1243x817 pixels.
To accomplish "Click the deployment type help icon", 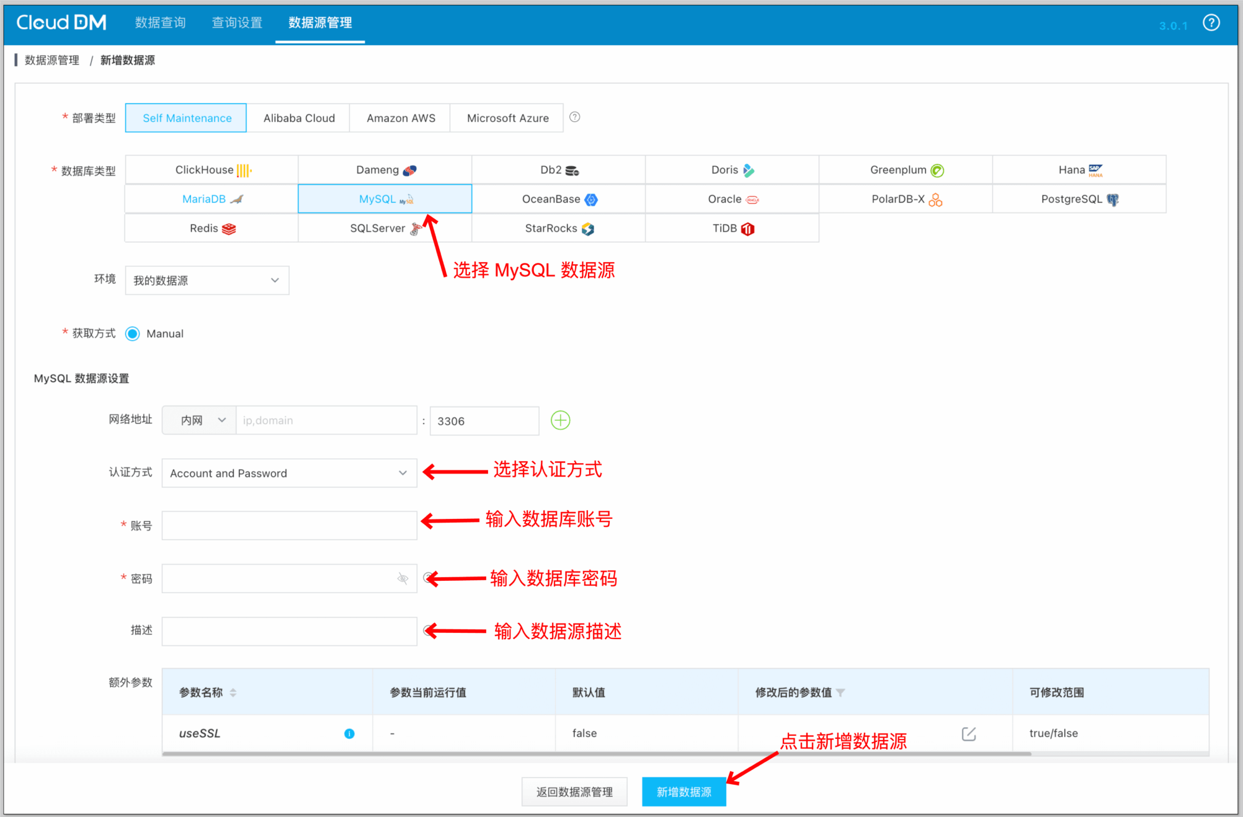I will [575, 117].
